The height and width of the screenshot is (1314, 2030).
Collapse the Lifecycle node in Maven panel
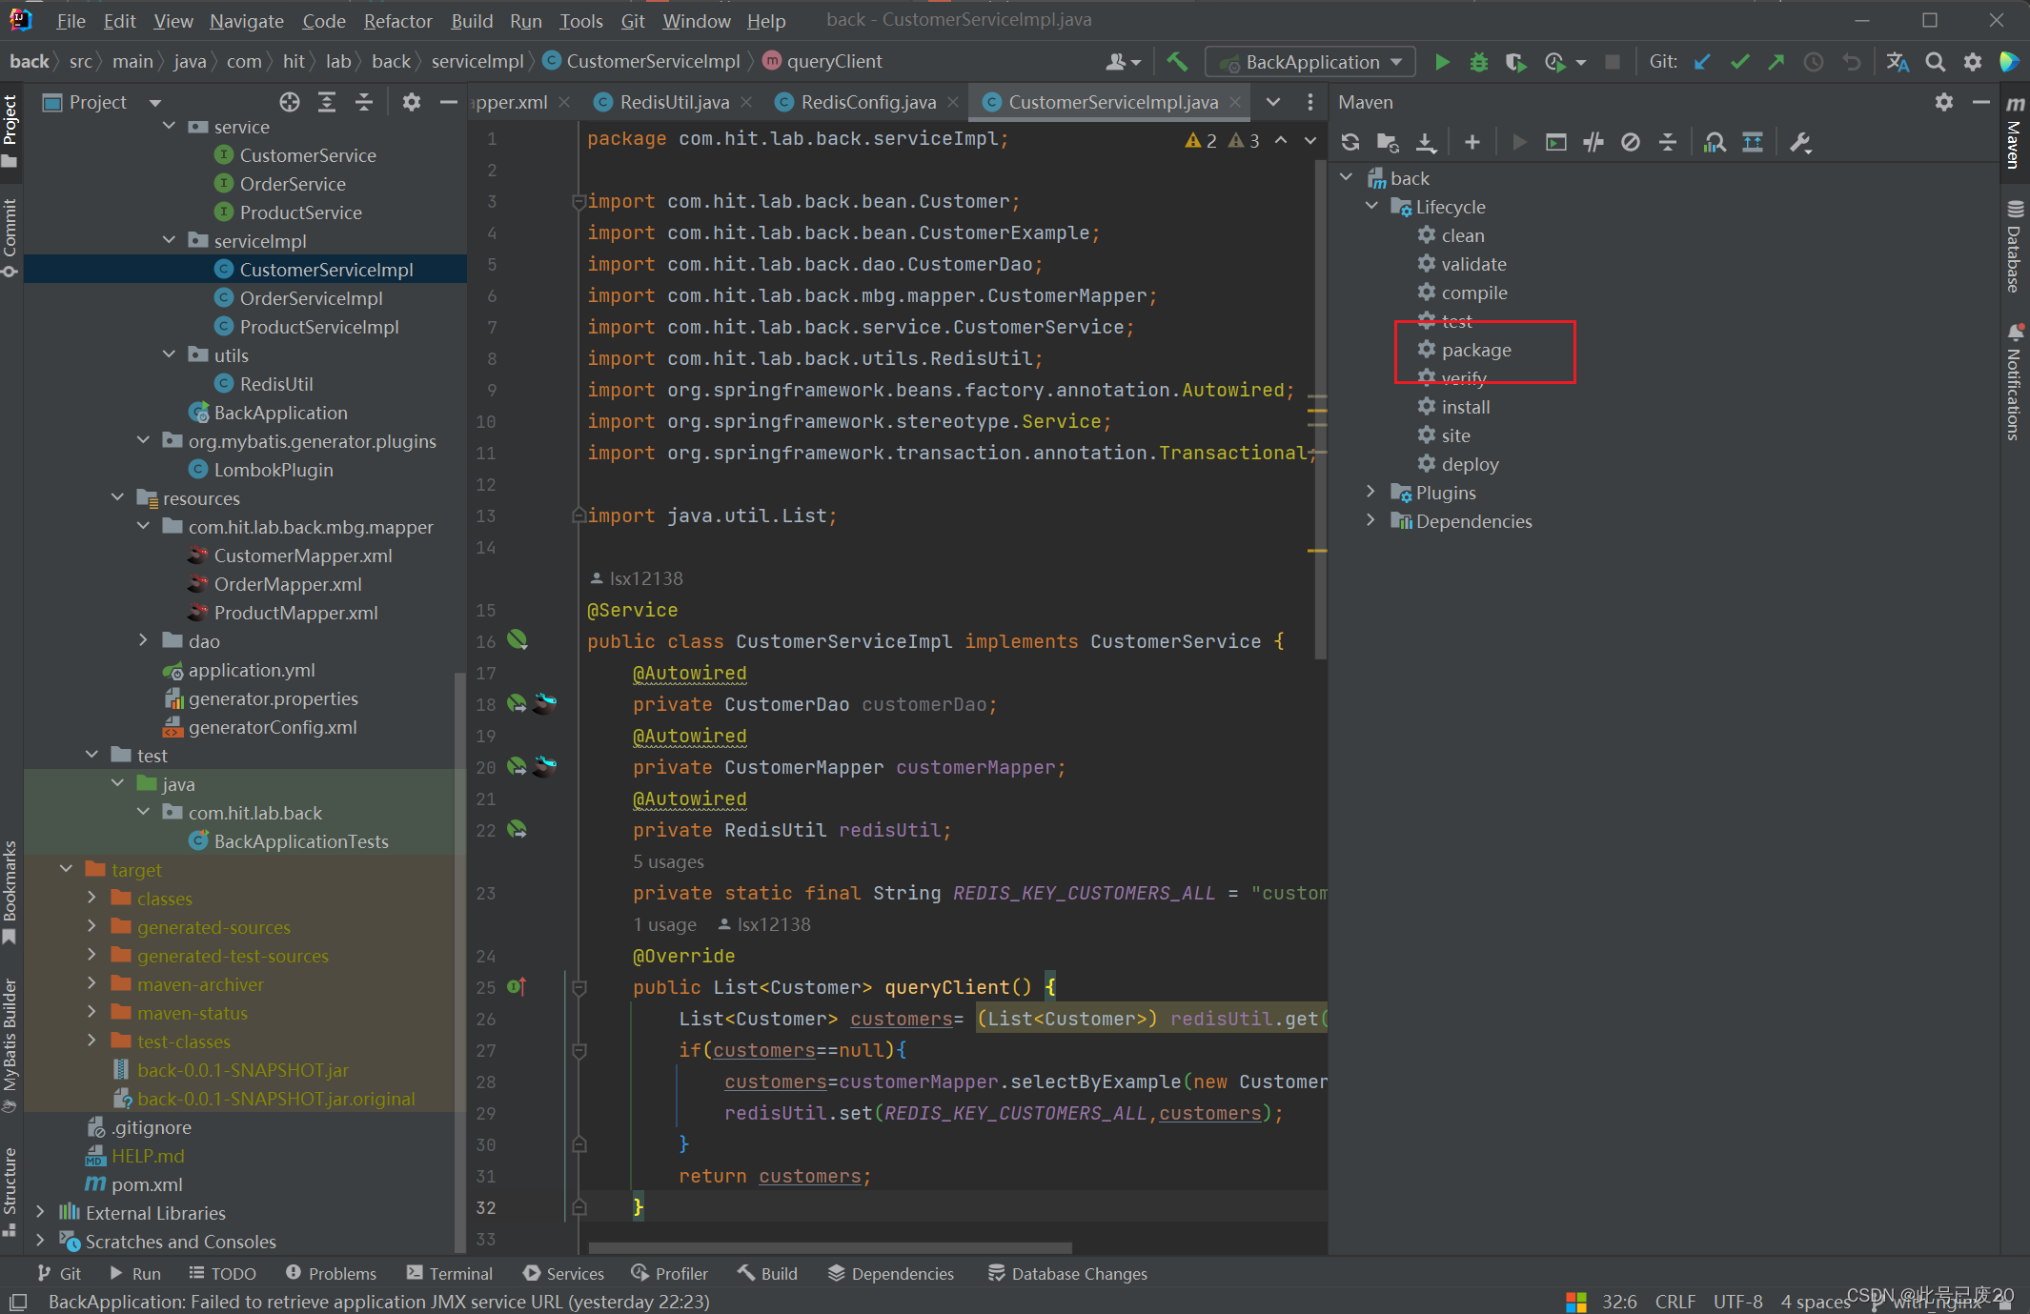coord(1371,206)
